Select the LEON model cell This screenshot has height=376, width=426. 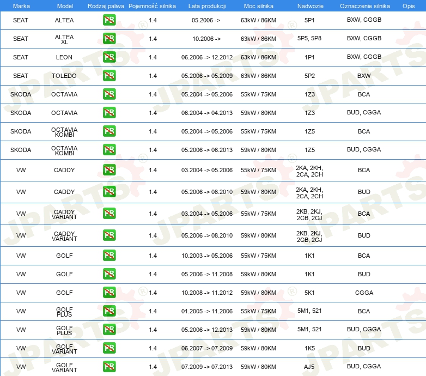pos(64,57)
